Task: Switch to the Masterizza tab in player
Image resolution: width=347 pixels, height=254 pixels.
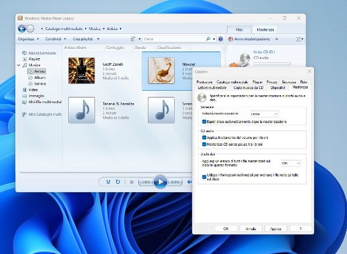Action: click(265, 29)
